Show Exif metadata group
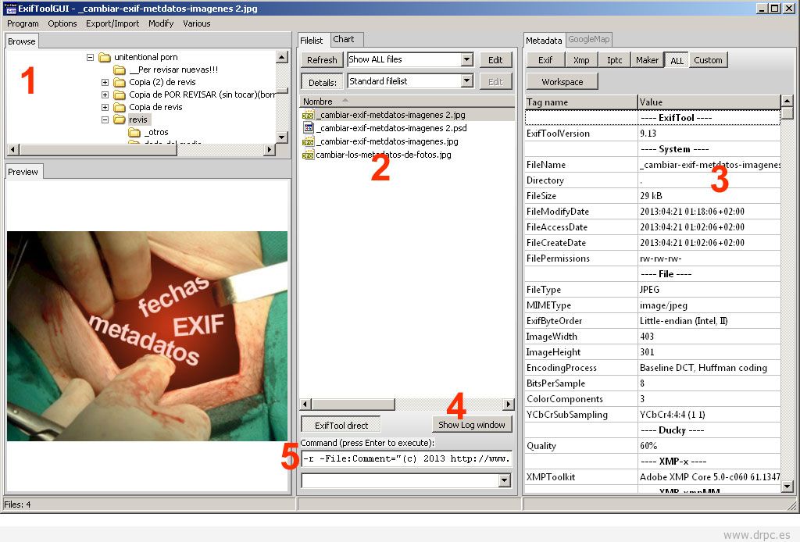This screenshot has width=800, height=542. [545, 60]
